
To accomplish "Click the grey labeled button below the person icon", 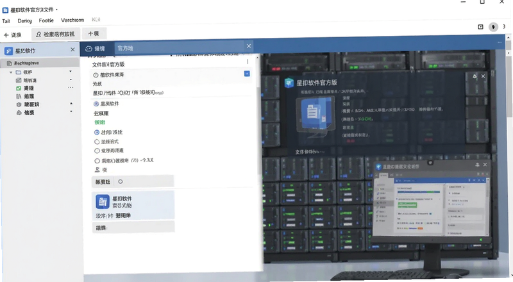I will pos(103,182).
